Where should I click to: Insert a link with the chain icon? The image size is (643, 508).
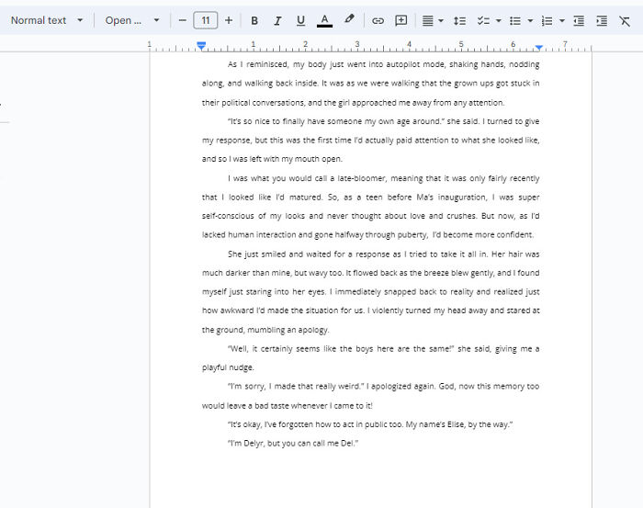[378, 20]
